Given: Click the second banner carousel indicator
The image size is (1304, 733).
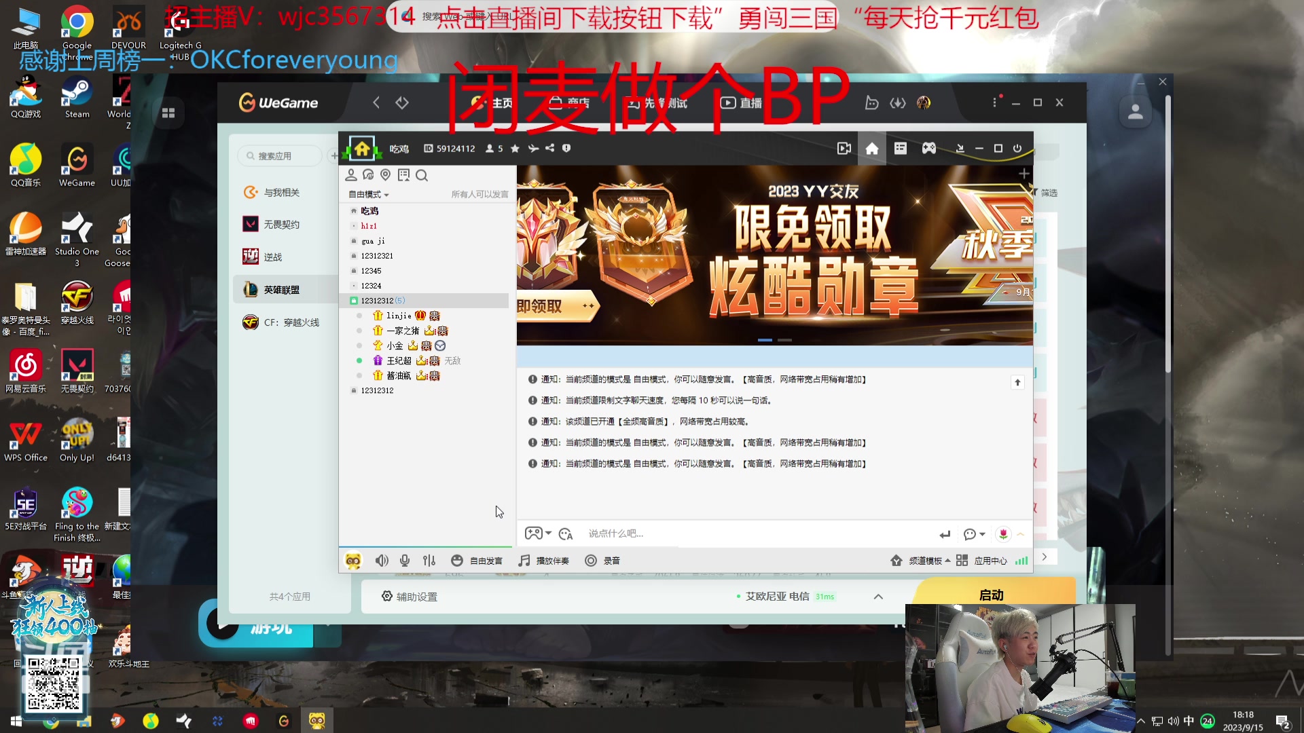Looking at the screenshot, I should point(785,340).
